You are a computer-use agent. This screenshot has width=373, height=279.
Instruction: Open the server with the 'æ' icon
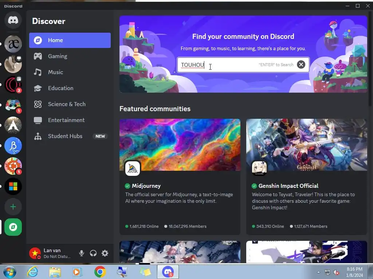click(13, 44)
